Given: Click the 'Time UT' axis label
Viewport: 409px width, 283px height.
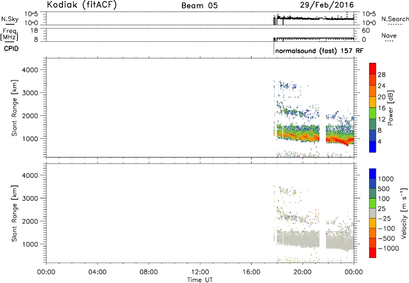Looking at the screenshot, I should [200, 280].
